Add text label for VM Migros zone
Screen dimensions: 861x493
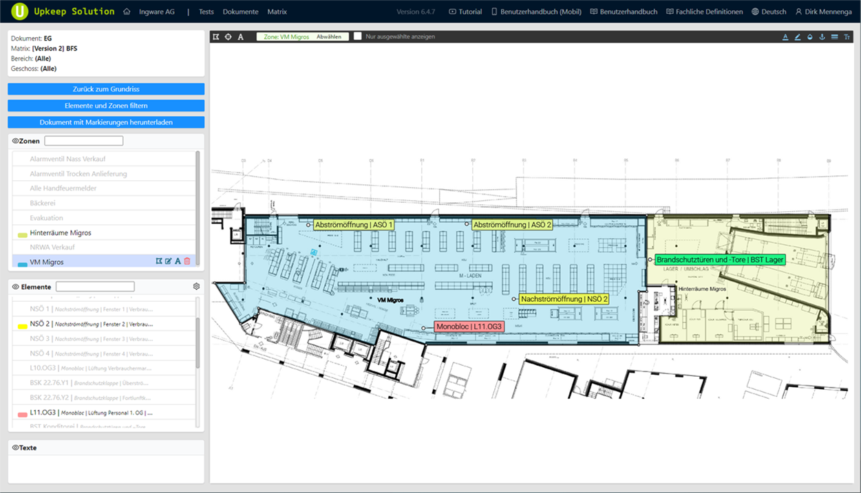[178, 261]
